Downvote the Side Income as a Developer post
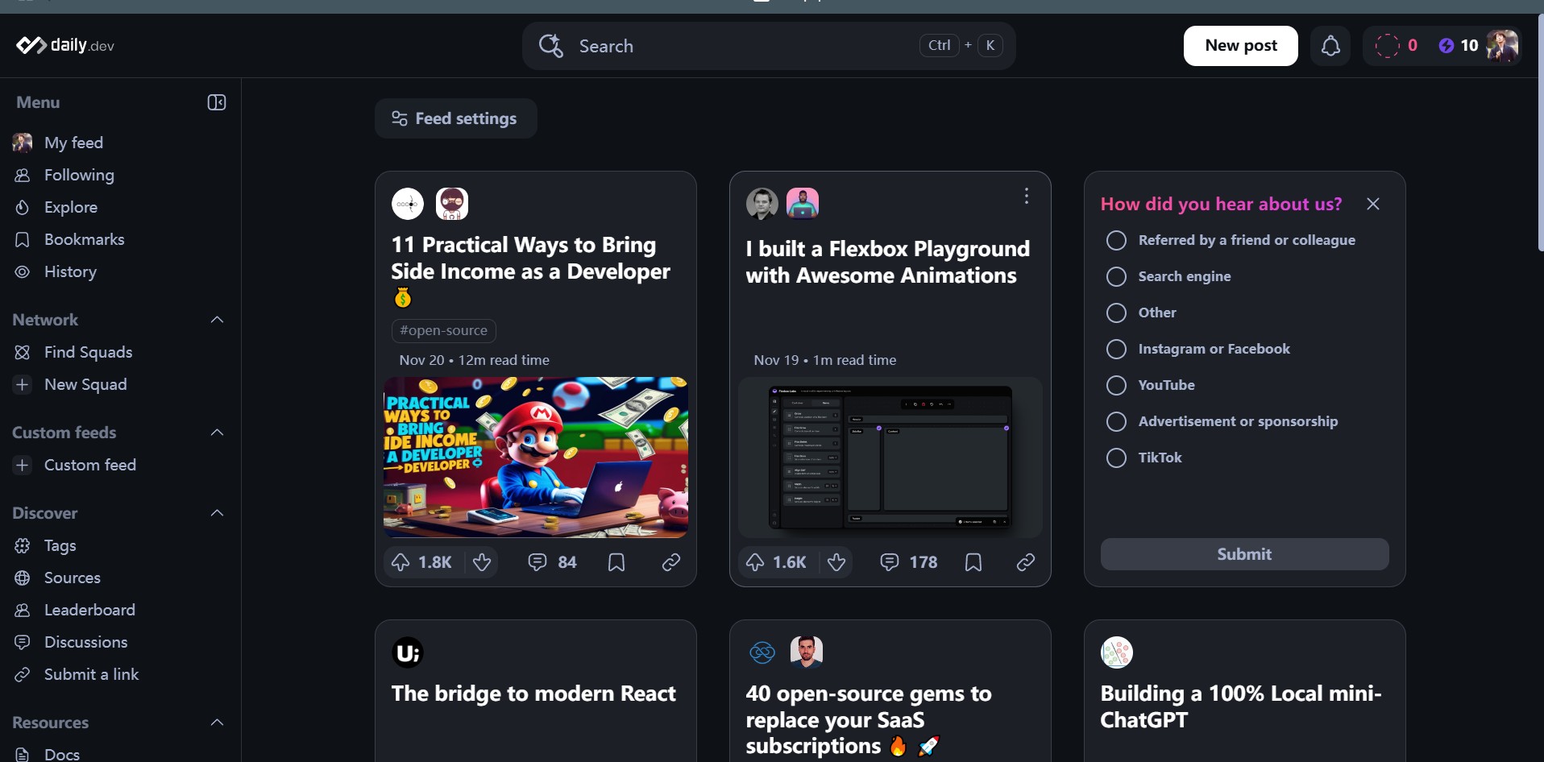 click(x=482, y=562)
